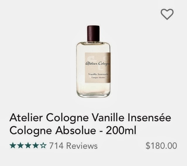The image size is (187, 166).
Task: Click the Atelier Cologne script logo on bottle
Action: (x=98, y=63)
